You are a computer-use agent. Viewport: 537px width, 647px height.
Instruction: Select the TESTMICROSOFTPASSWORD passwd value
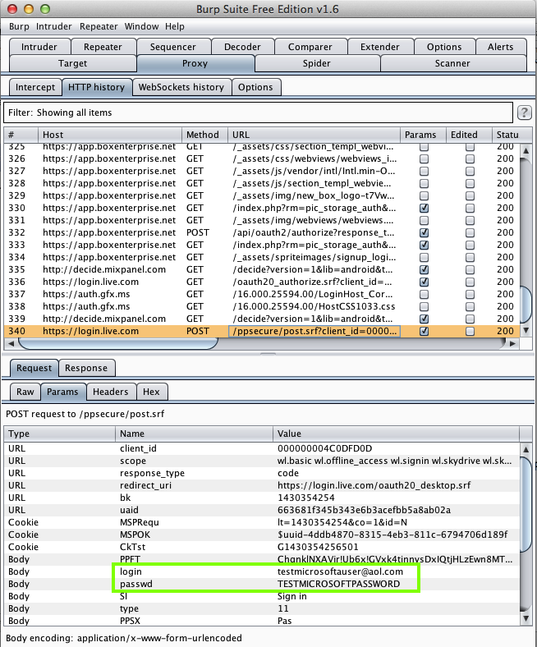point(338,584)
